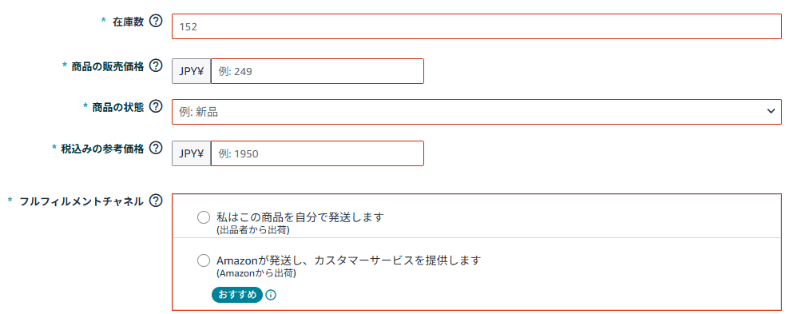This screenshot has height=314, width=786.
Task: Open help icon beside 在庫数 label
Action: click(x=157, y=21)
